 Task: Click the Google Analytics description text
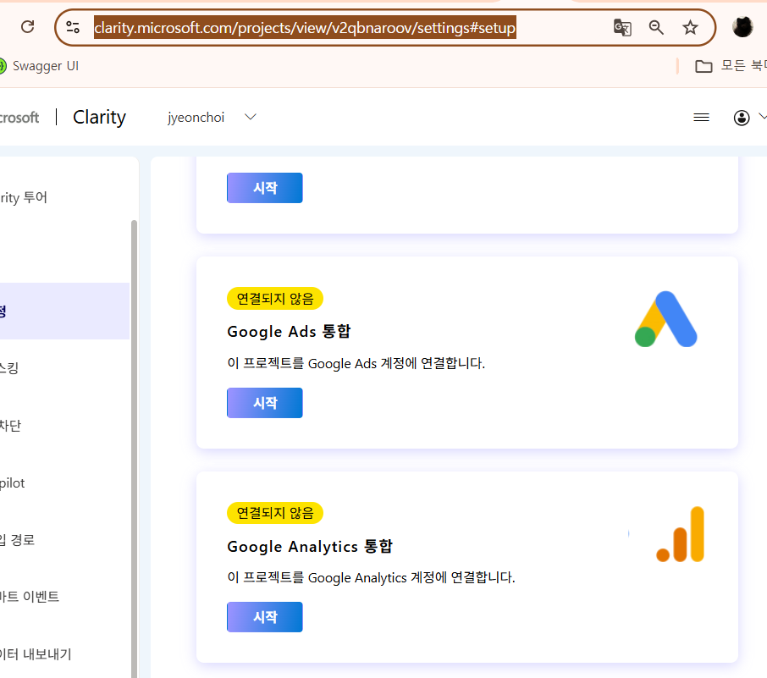tap(372, 578)
